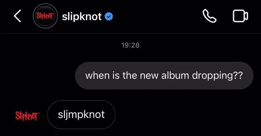Tap the word 'dropping??' in sent bubble
Image resolution: width=261 pixels, height=136 pixels.
click(217, 76)
